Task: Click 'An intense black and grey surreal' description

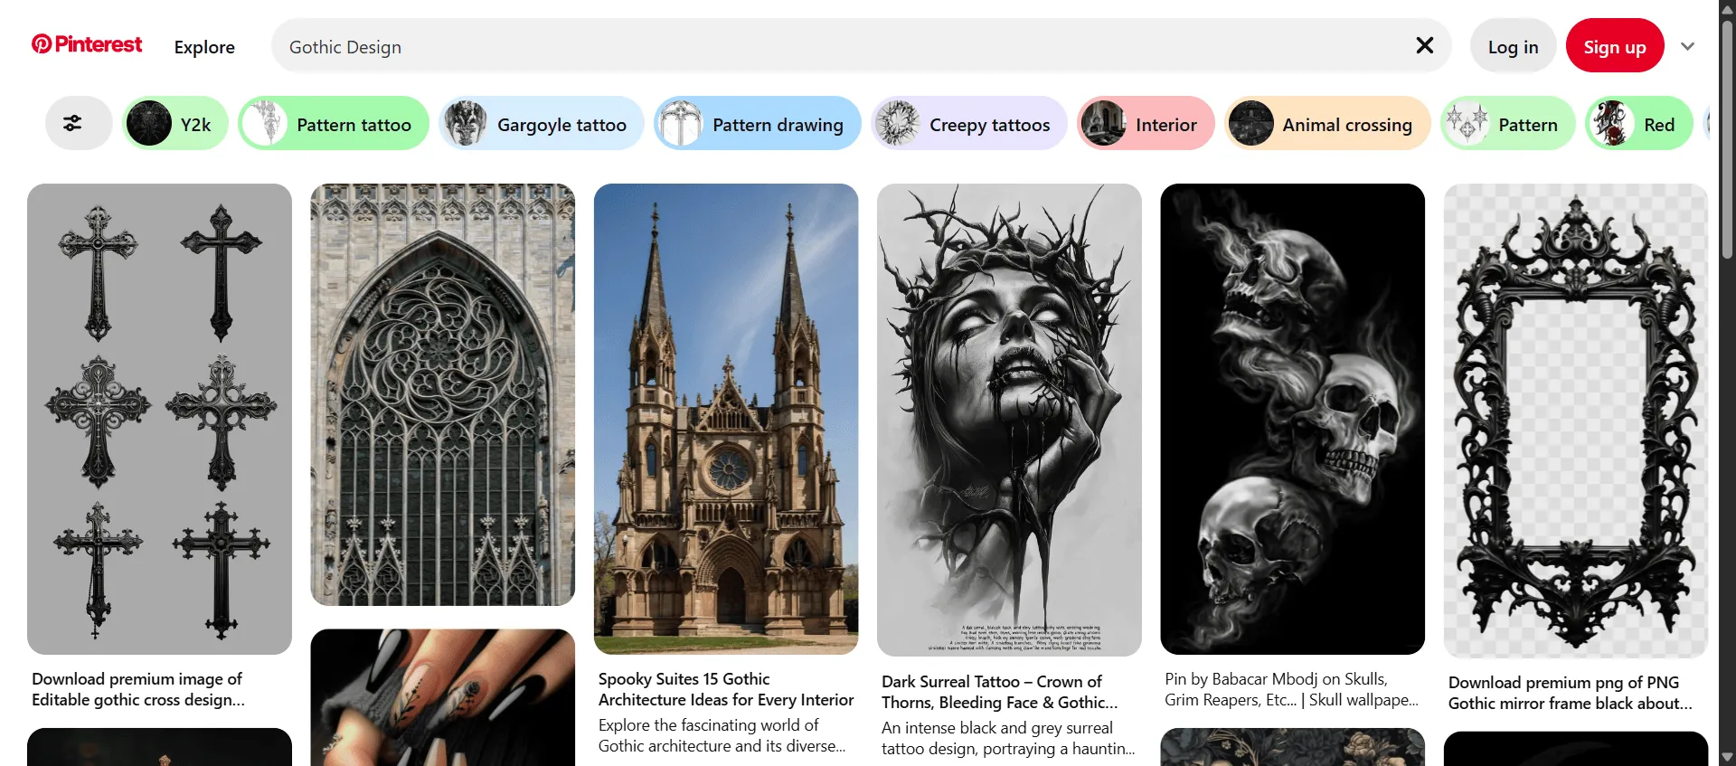Action: pyautogui.click(x=1008, y=738)
